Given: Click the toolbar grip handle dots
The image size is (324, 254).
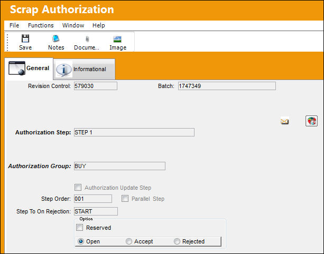Looking at the screenshot, I should tap(7, 43).
